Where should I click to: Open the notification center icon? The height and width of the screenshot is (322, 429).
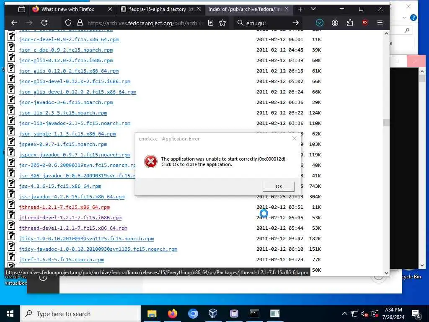pyautogui.click(x=416, y=314)
